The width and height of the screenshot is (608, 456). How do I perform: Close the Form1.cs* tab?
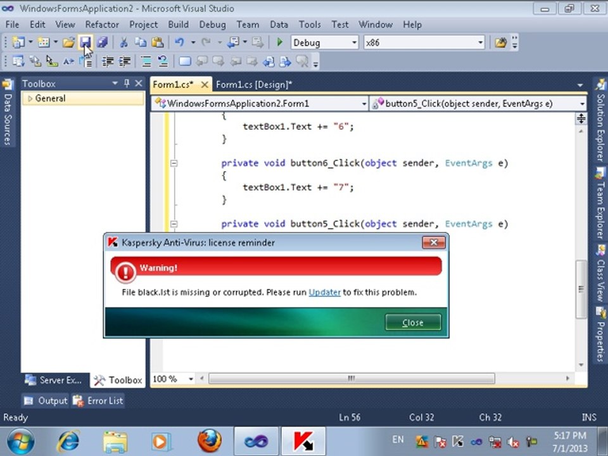click(205, 84)
